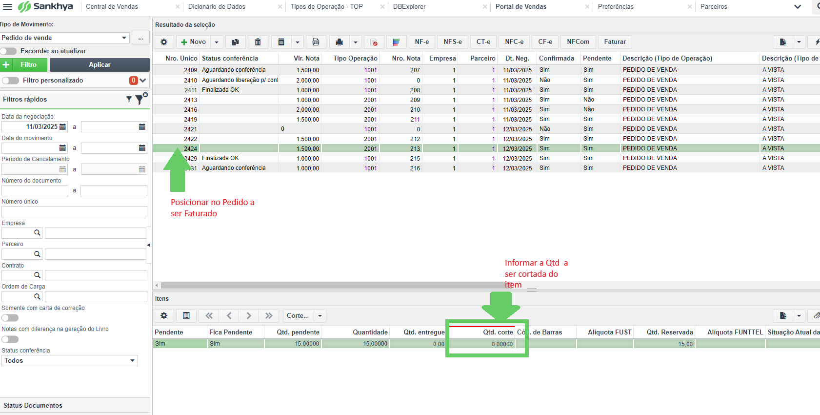820x415 pixels.
Task: Close the Portal de Vendas tab
Action: pos(587,7)
